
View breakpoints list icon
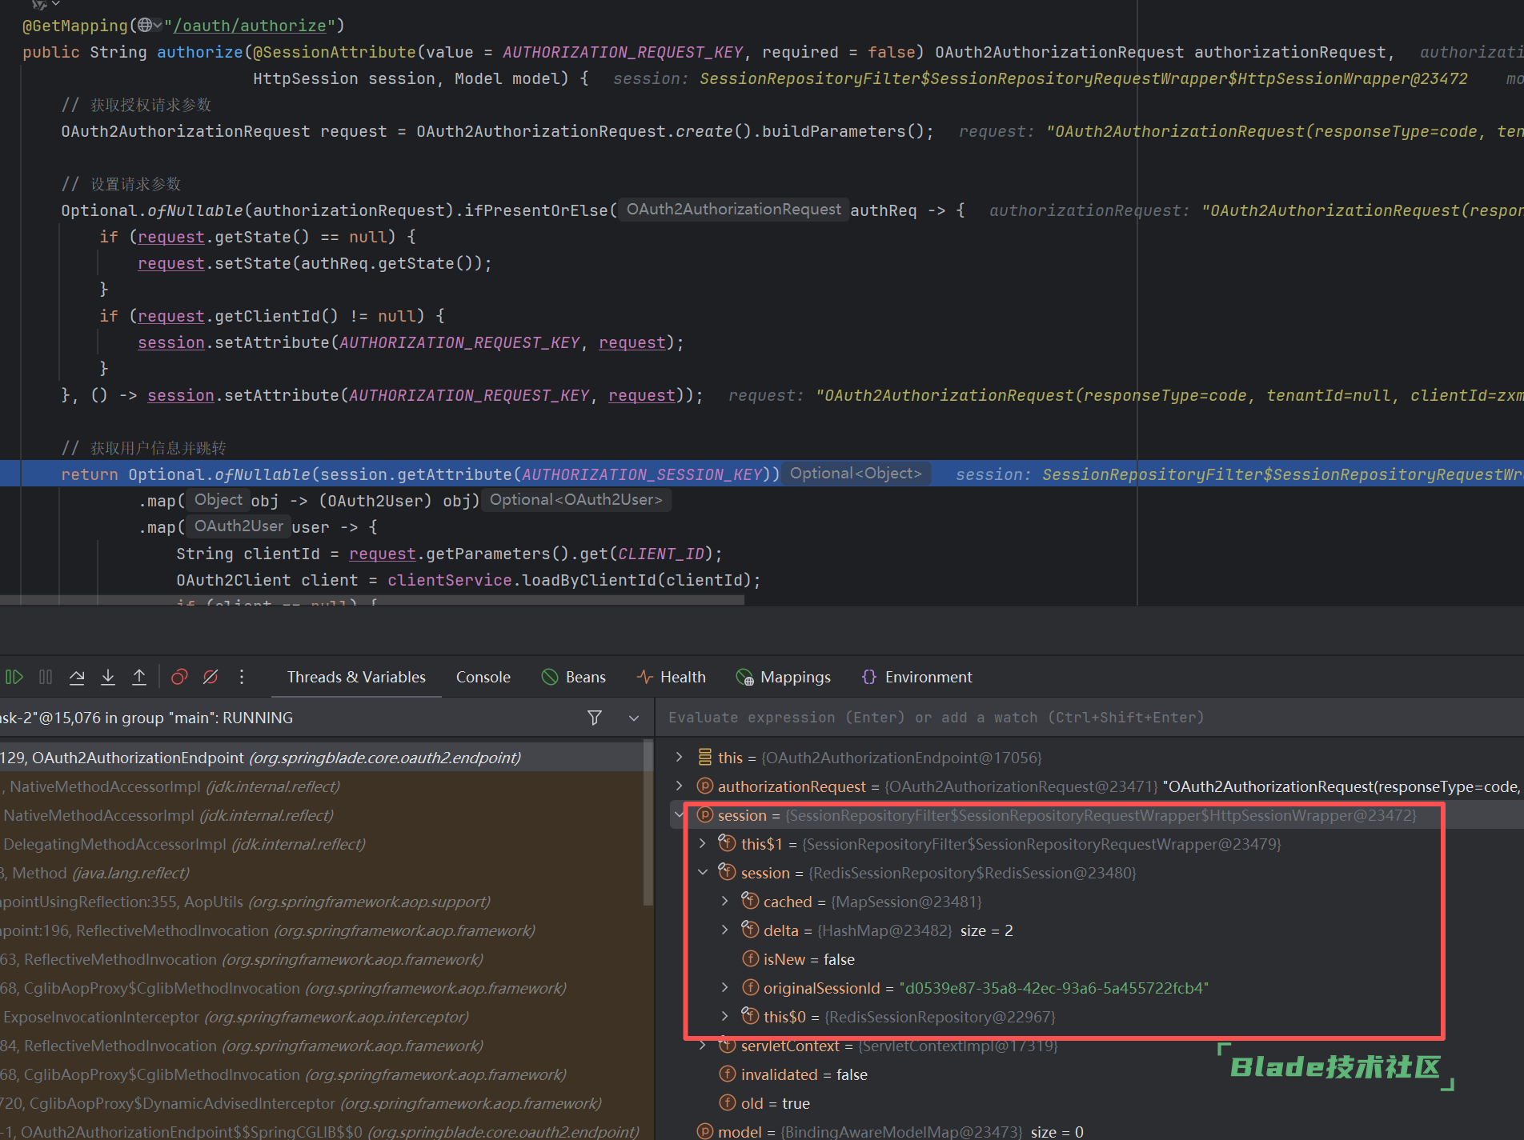tap(179, 677)
